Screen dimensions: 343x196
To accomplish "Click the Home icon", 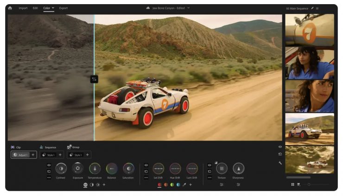I will click(x=10, y=8).
